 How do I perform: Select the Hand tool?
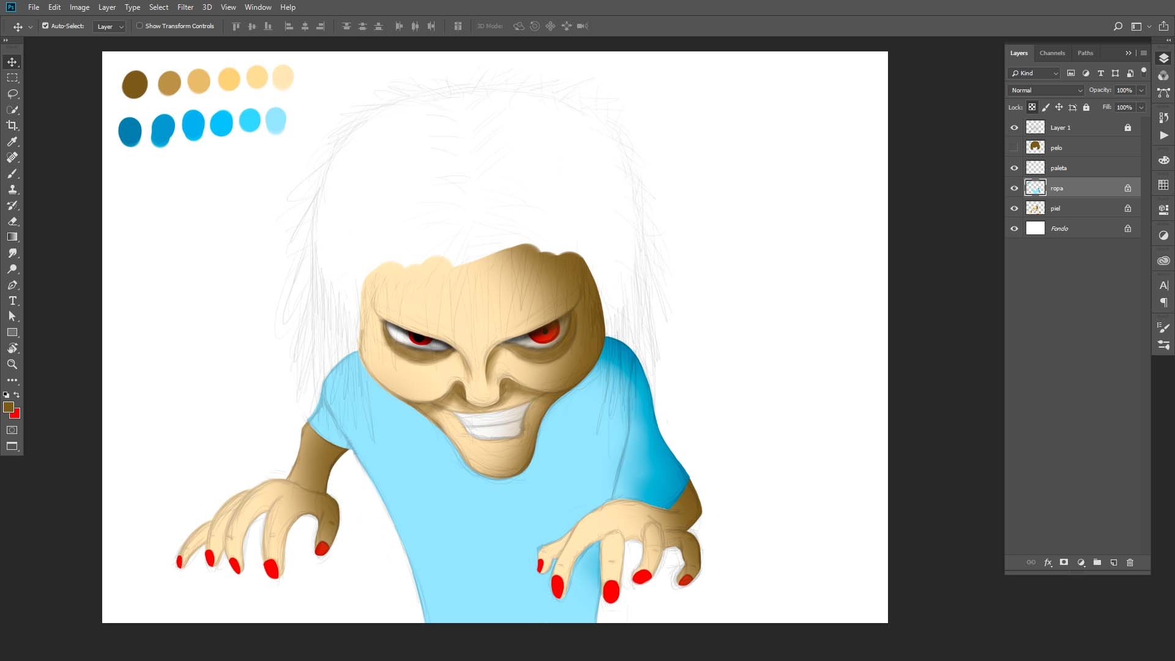point(12,348)
